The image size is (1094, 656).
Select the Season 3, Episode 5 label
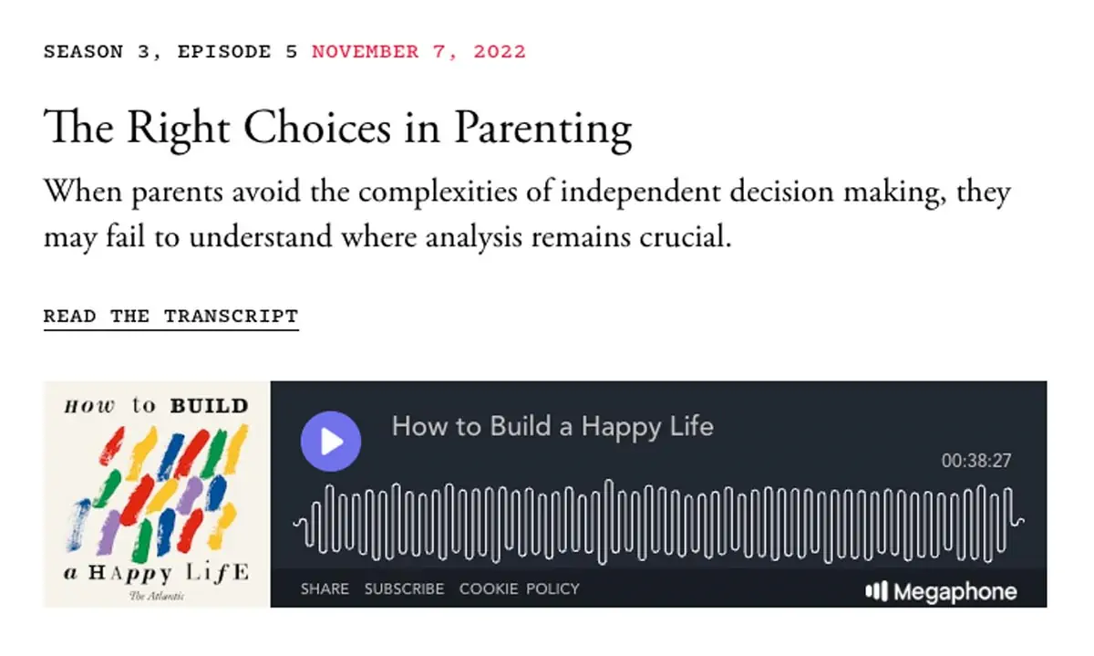[170, 51]
